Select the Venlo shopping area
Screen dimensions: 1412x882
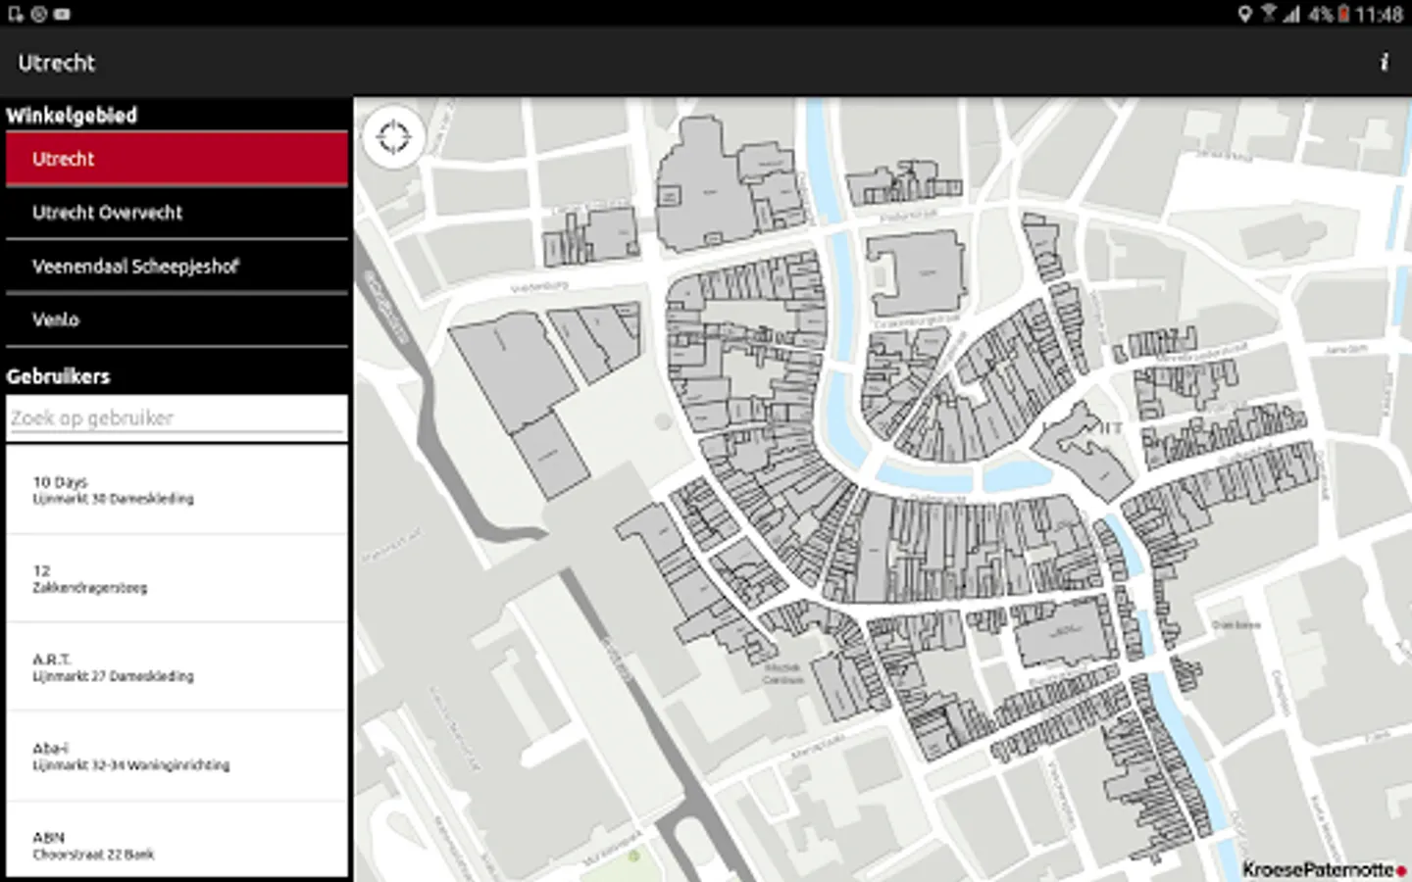(x=176, y=319)
